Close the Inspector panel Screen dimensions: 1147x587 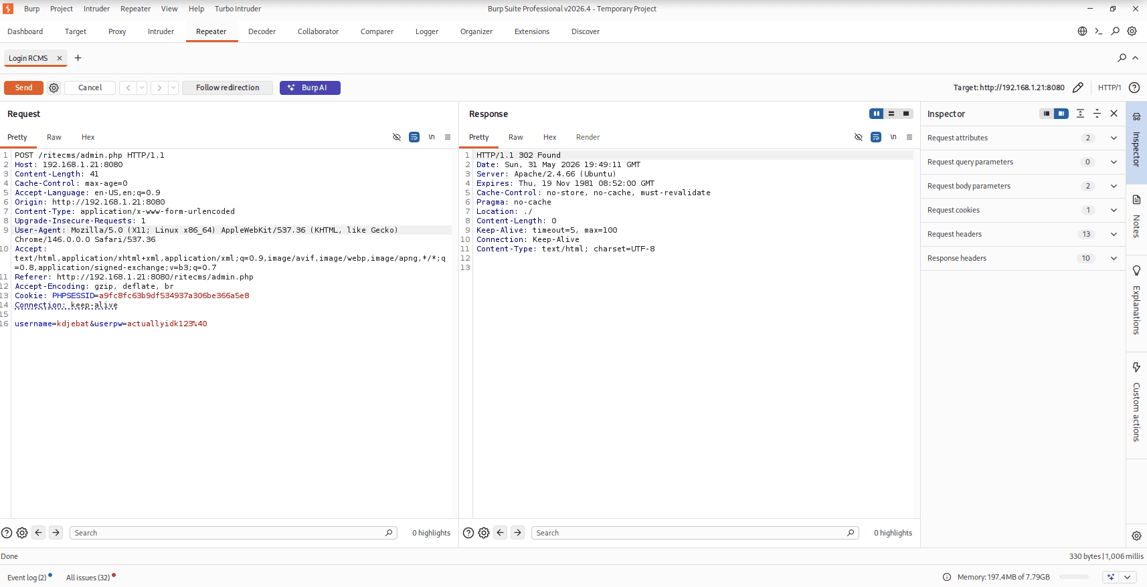[1114, 114]
